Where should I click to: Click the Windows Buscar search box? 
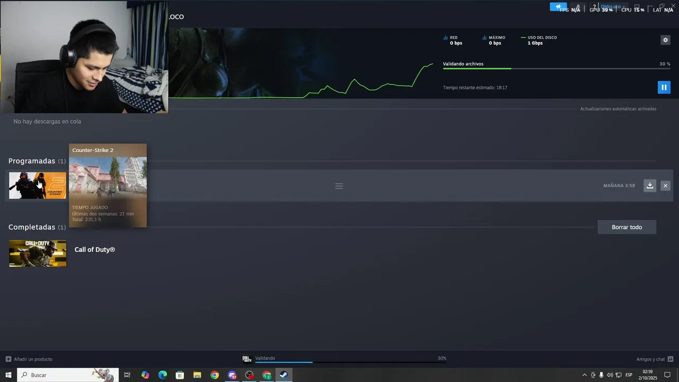coord(68,375)
